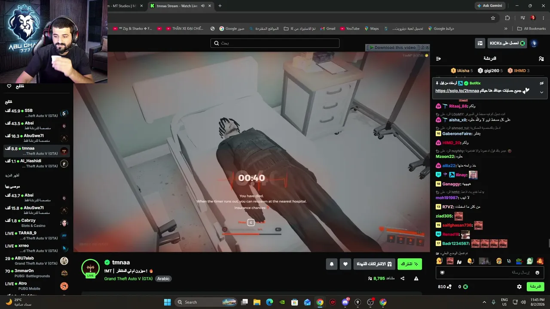The image size is (550, 309).
Task: Select the Al_Hashidi channel in sidebar
Action: coord(37,164)
